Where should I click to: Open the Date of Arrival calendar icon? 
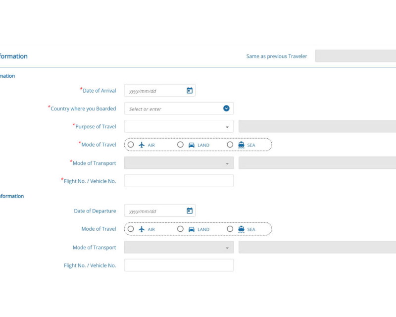pos(189,91)
